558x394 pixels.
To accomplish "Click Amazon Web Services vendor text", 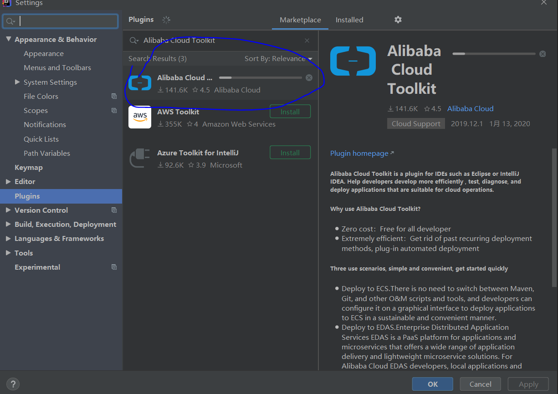I will (x=239, y=124).
